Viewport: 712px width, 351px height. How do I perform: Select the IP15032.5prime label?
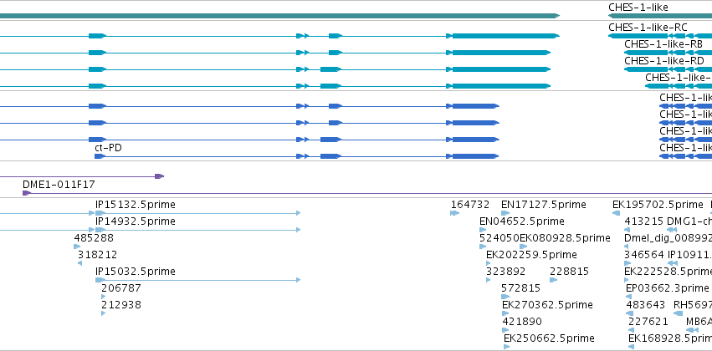[136, 271]
